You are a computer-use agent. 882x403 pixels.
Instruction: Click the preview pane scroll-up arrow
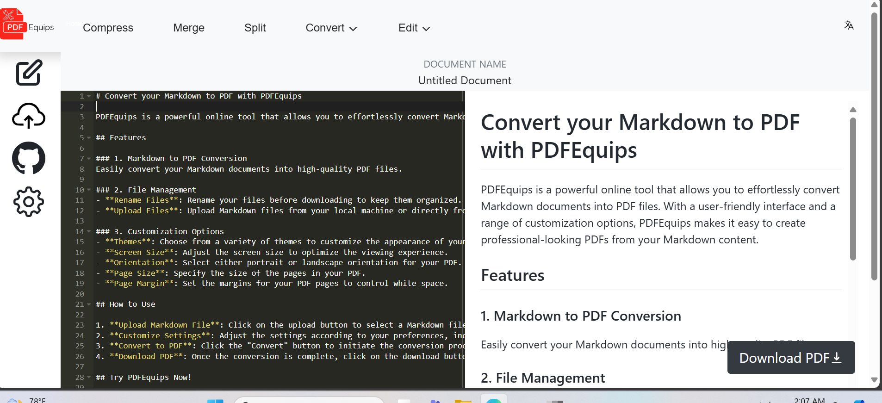pos(853,110)
